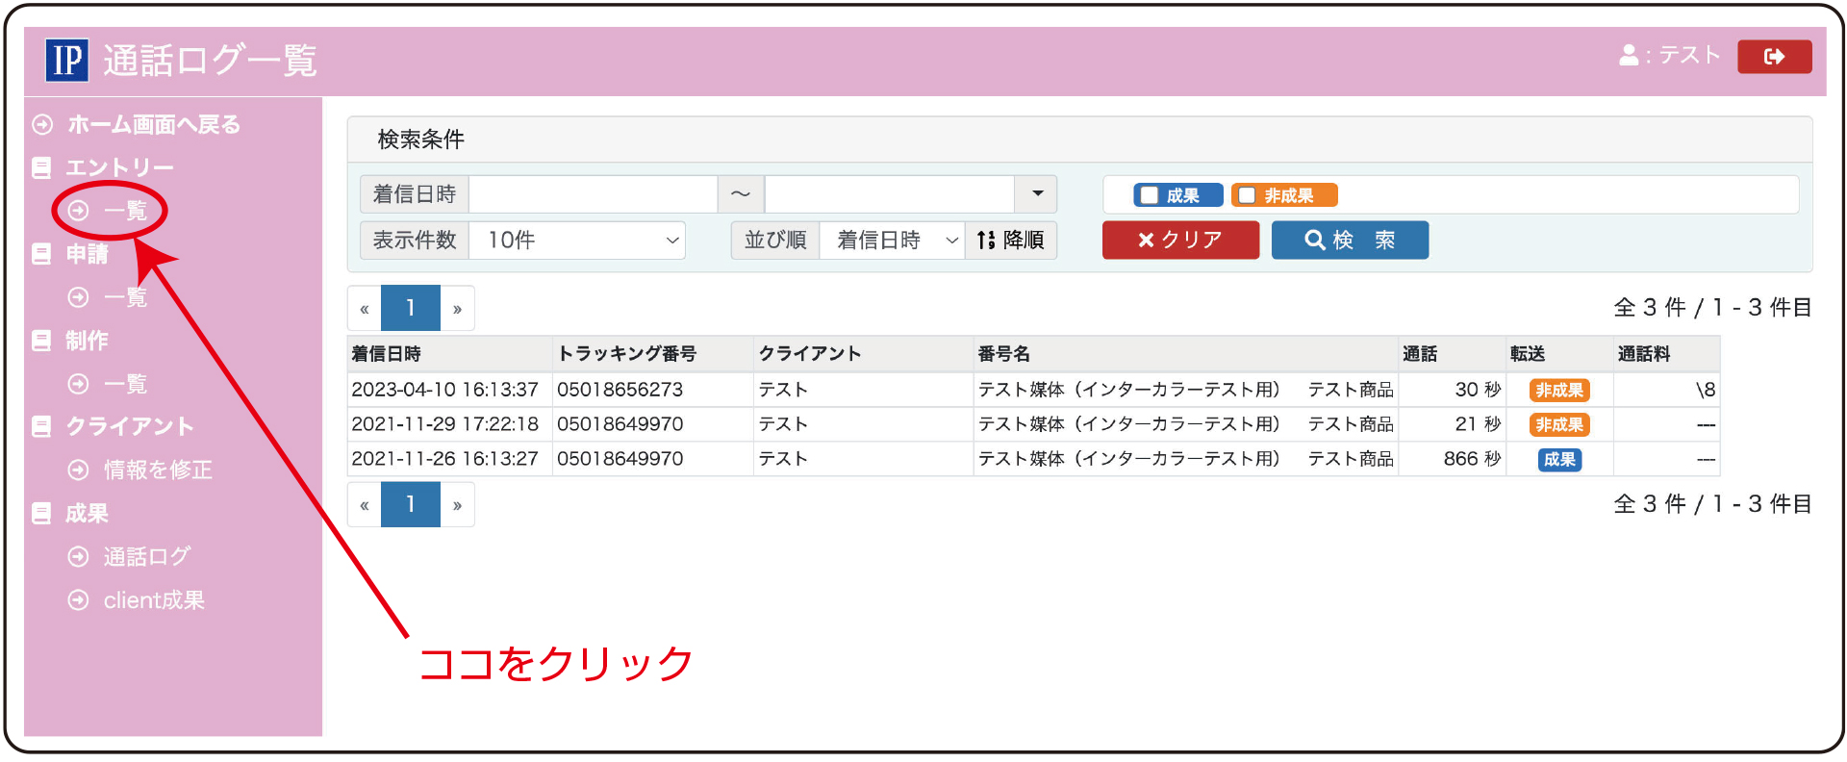1847x762 pixels.
Task: Click the blue 検索 button
Action: click(x=1350, y=240)
